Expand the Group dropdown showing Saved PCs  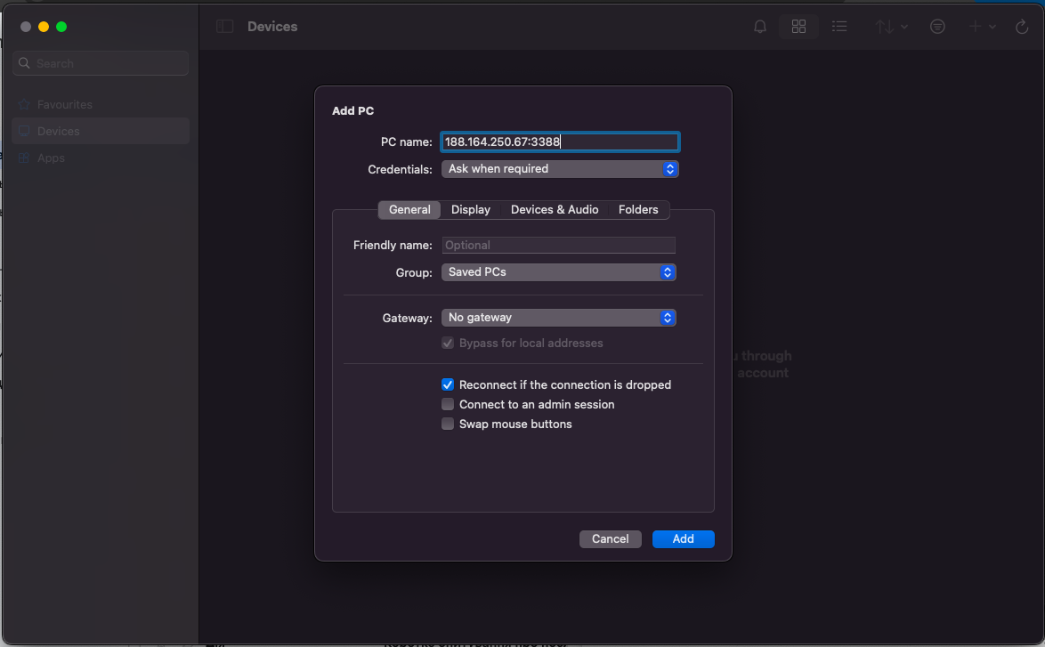(x=558, y=272)
